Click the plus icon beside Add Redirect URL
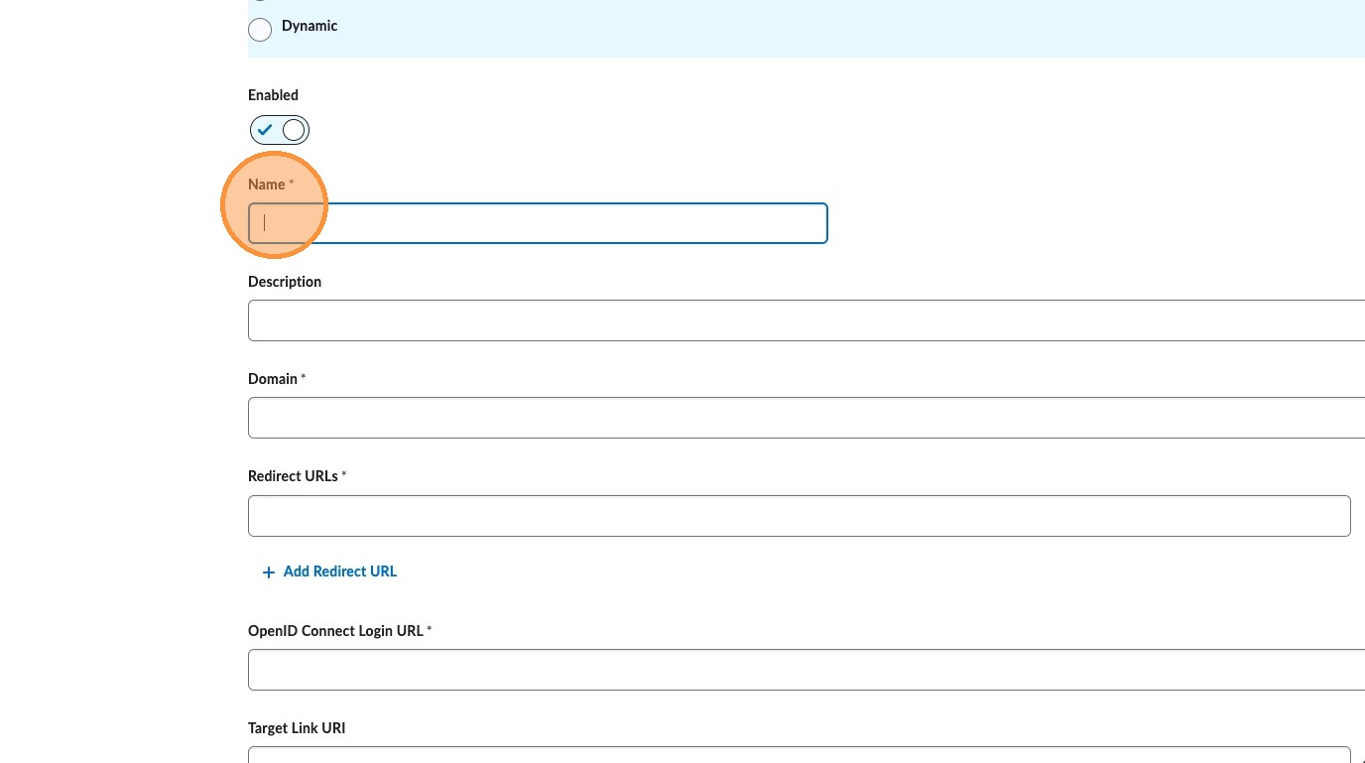The width and height of the screenshot is (1365, 763). [x=268, y=572]
